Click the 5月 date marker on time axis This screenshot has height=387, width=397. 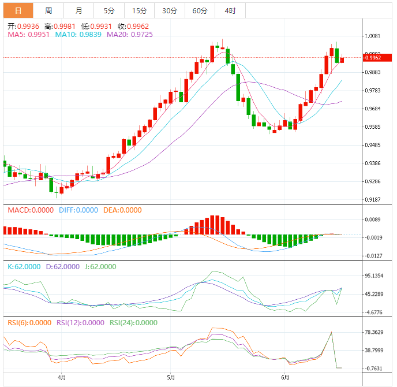click(x=171, y=378)
